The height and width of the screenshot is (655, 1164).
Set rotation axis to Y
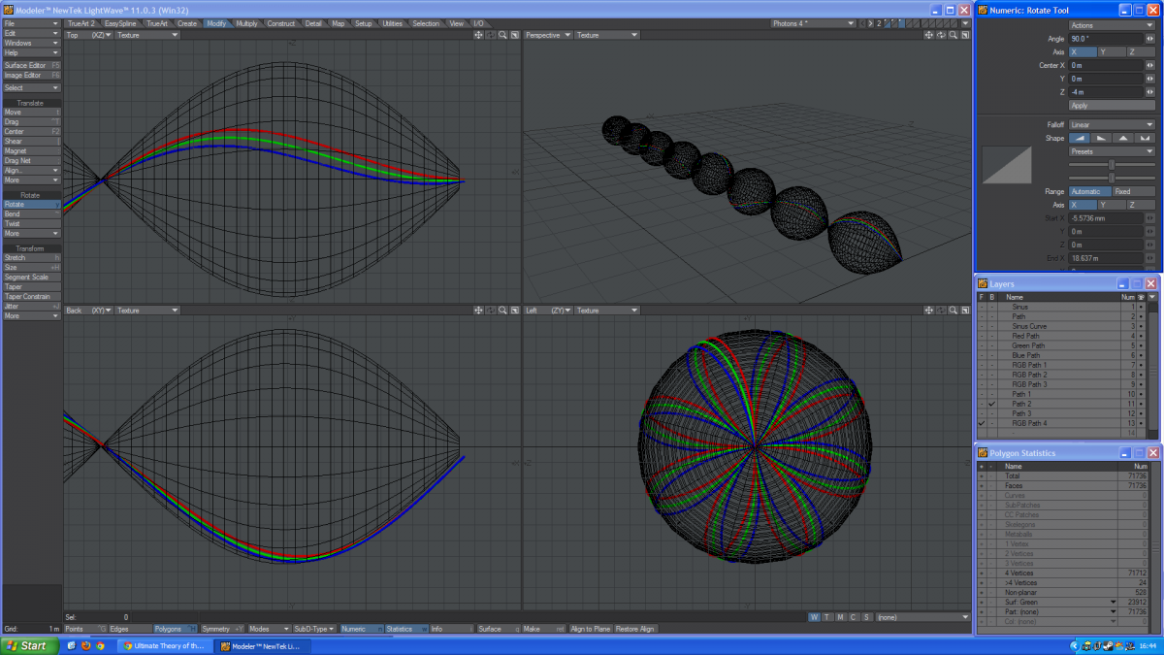pos(1111,52)
